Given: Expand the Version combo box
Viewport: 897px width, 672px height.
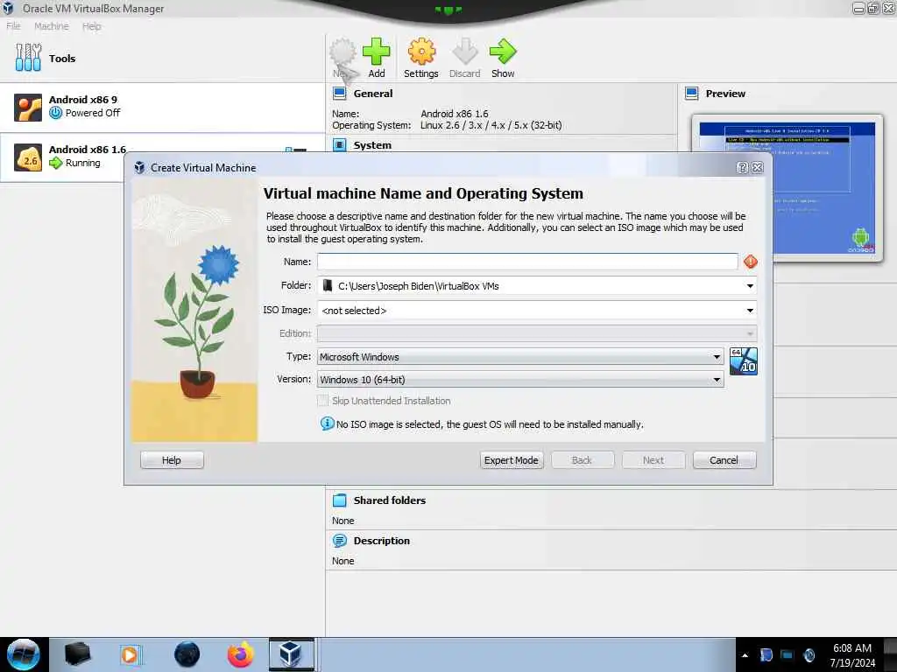Looking at the screenshot, I should pos(520,380).
